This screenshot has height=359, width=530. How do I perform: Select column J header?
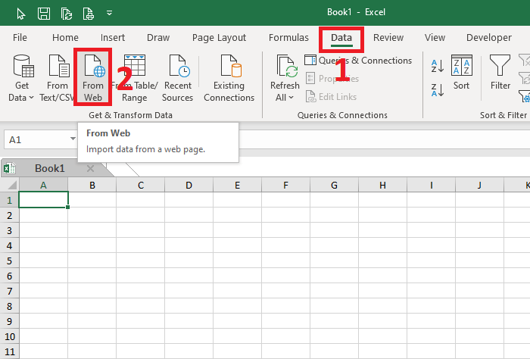click(x=479, y=186)
